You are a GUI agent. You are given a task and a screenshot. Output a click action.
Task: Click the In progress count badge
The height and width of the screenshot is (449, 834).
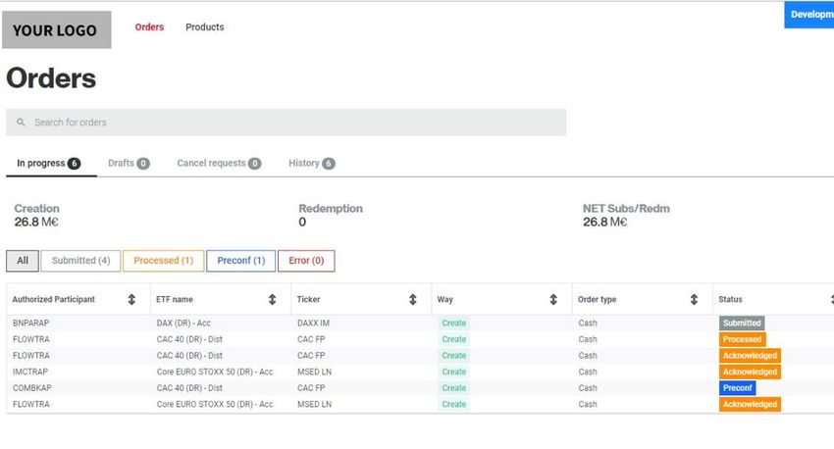tap(74, 164)
